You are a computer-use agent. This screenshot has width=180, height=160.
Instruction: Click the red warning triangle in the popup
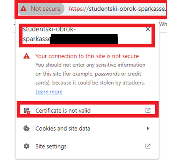27,56
